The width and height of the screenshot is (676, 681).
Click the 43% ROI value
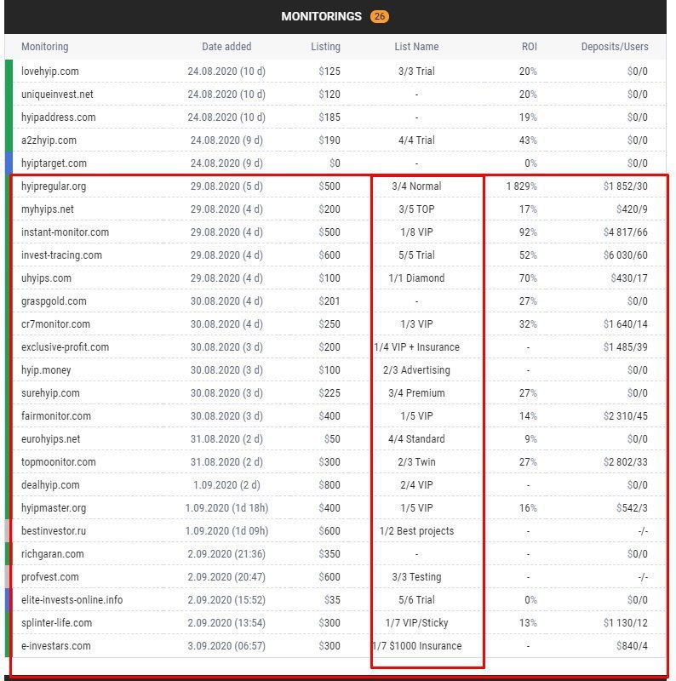(528, 140)
